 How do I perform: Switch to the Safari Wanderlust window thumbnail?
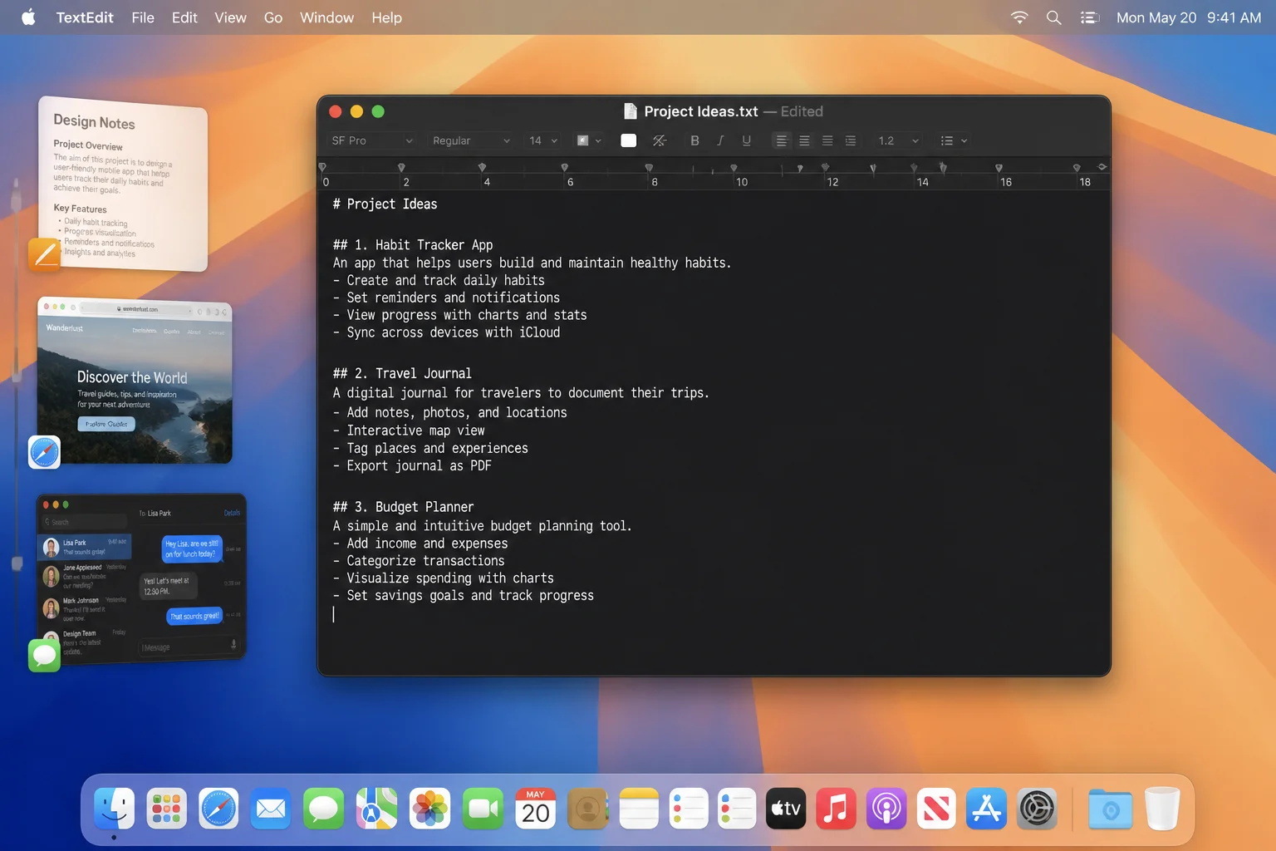(135, 381)
